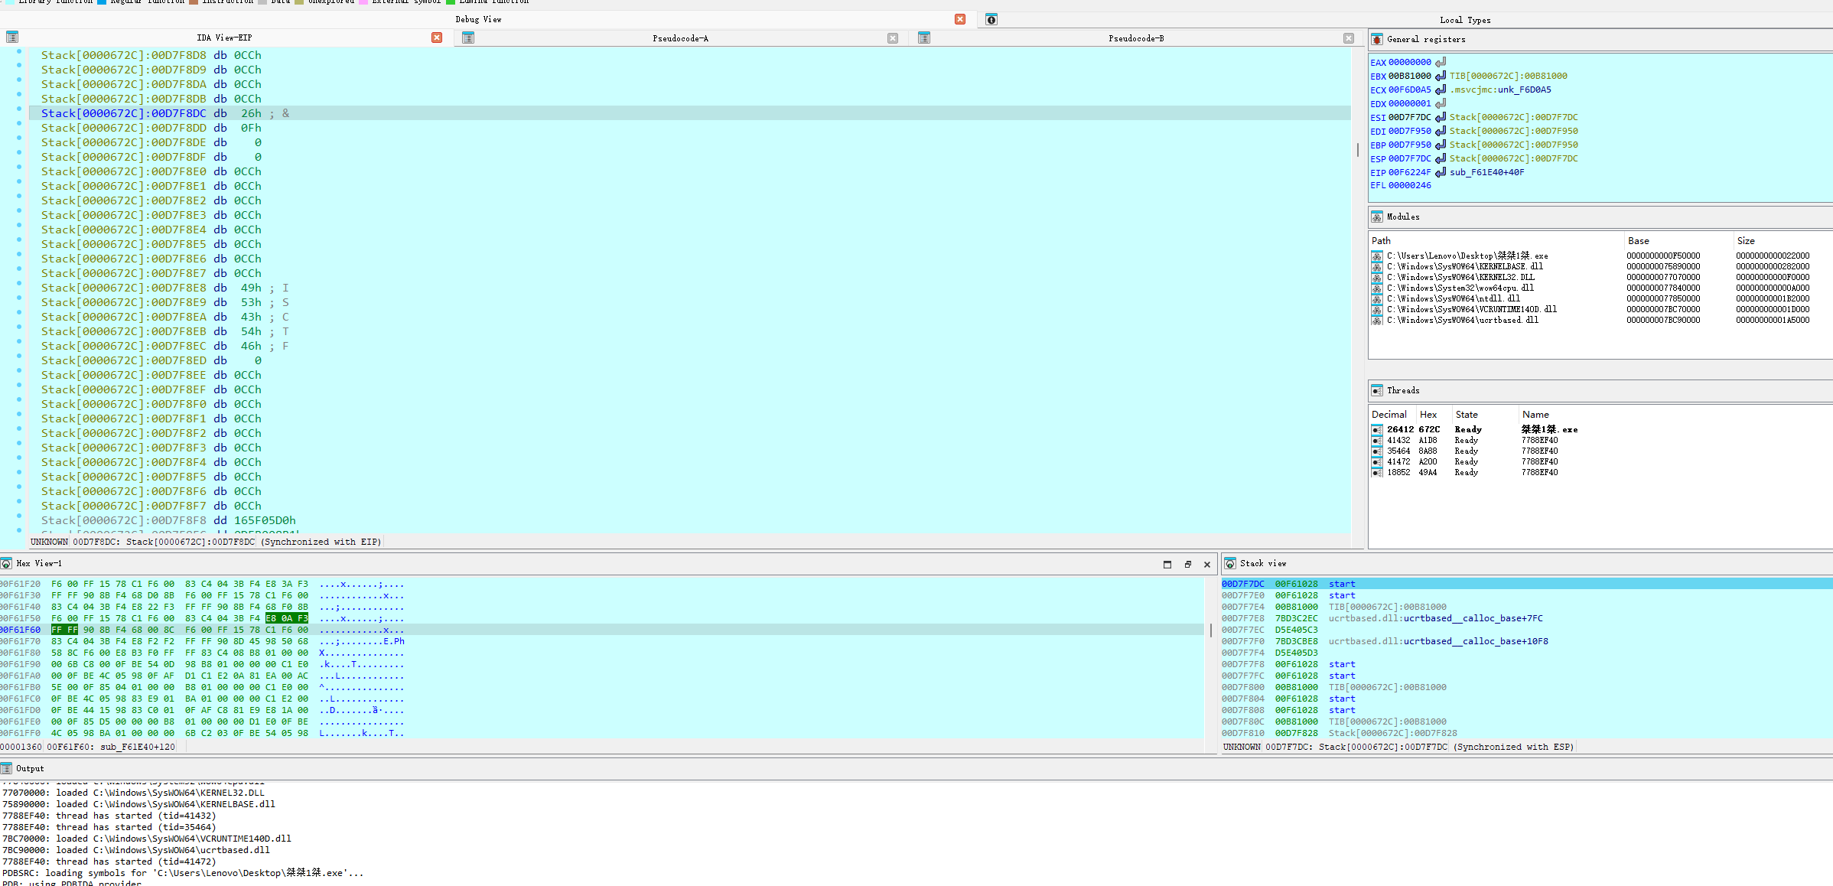This screenshot has height=886, width=1833.
Task: Close the Pseudocode-A tab
Action: [x=893, y=38]
